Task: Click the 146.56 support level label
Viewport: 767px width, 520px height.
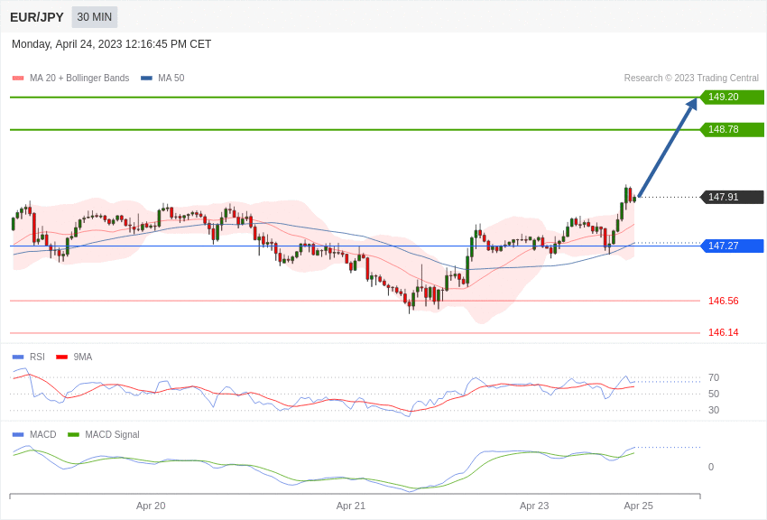Action: pyautogui.click(x=724, y=301)
